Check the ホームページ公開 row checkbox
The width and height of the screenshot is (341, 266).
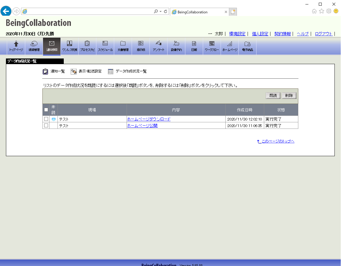pyautogui.click(x=46, y=125)
